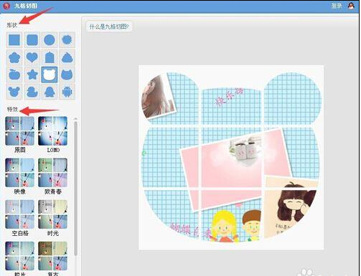Select the square shape

coord(14,39)
